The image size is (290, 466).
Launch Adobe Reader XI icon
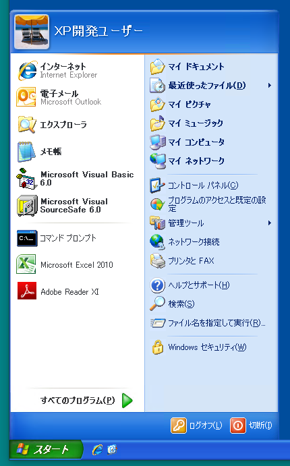[27, 291]
